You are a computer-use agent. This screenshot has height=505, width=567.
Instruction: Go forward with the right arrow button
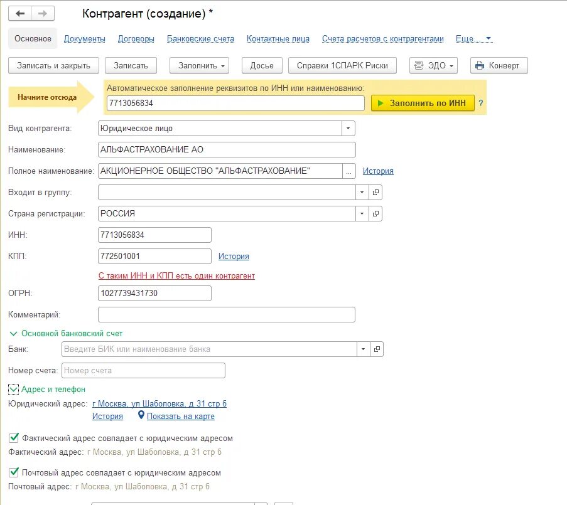pyautogui.click(x=43, y=14)
